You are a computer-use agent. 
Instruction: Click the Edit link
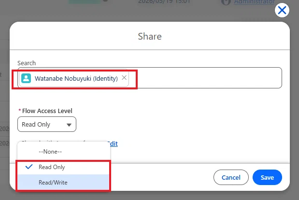pyautogui.click(x=113, y=143)
